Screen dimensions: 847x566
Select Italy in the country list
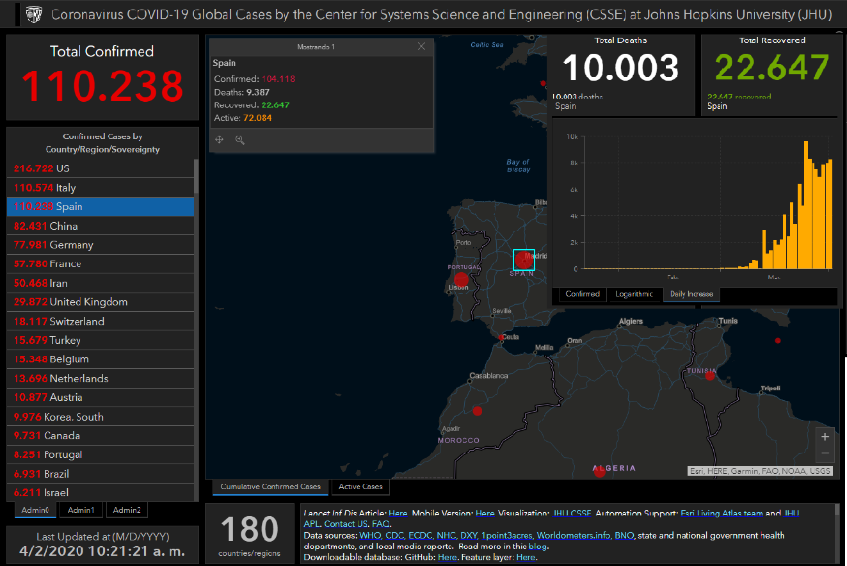[101, 188]
